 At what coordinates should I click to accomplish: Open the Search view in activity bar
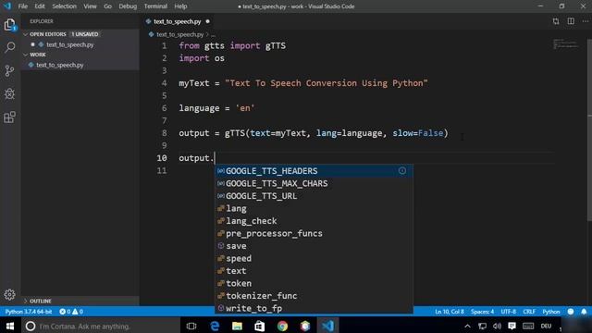point(10,47)
